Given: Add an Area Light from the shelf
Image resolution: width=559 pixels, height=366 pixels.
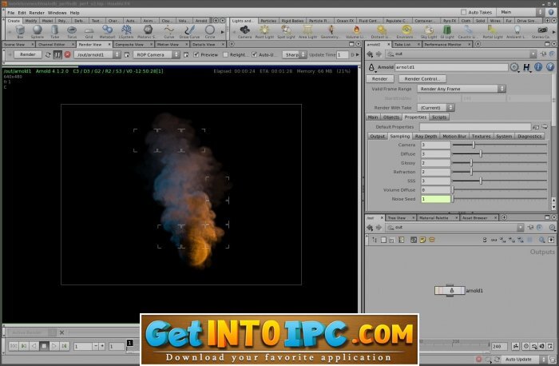Looking at the screenshot, I should (307, 31).
